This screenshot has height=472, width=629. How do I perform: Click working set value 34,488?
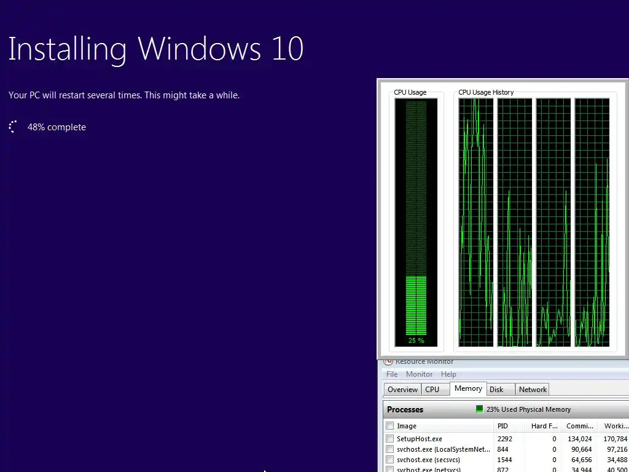coord(617,460)
